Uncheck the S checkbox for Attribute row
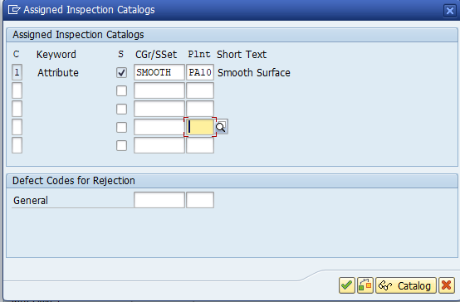 121,72
